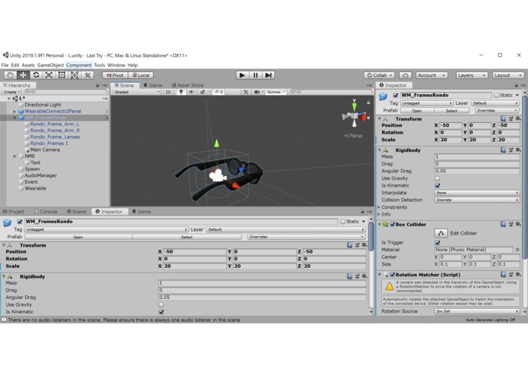
Task: Open the cloud services icon
Action: (406, 75)
